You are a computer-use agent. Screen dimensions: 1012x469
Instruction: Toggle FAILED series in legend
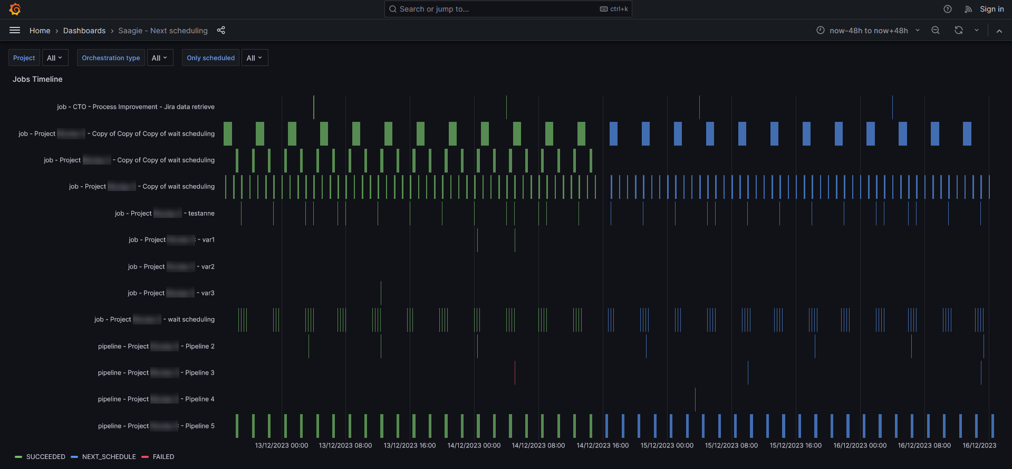point(163,457)
